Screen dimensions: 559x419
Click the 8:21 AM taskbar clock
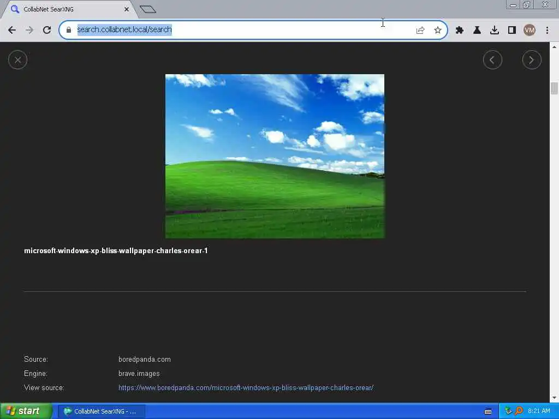coord(539,411)
